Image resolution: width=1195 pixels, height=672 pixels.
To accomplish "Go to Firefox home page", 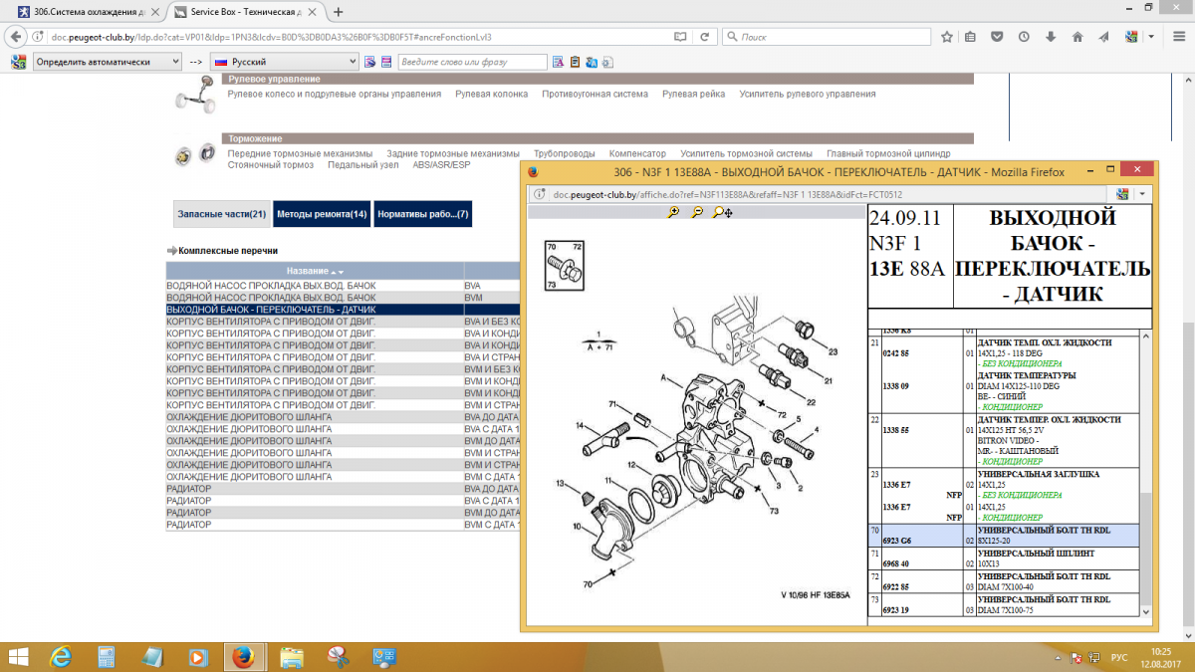I will pos(1076,35).
